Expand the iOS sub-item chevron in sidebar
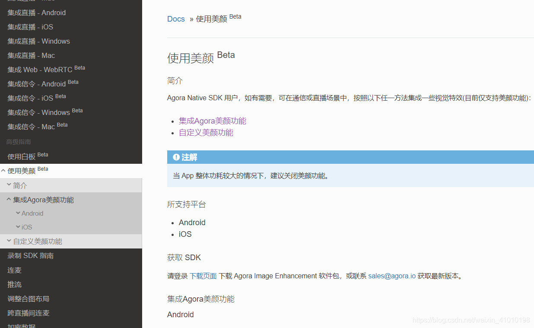Image resolution: width=534 pixels, height=328 pixels. 18,227
